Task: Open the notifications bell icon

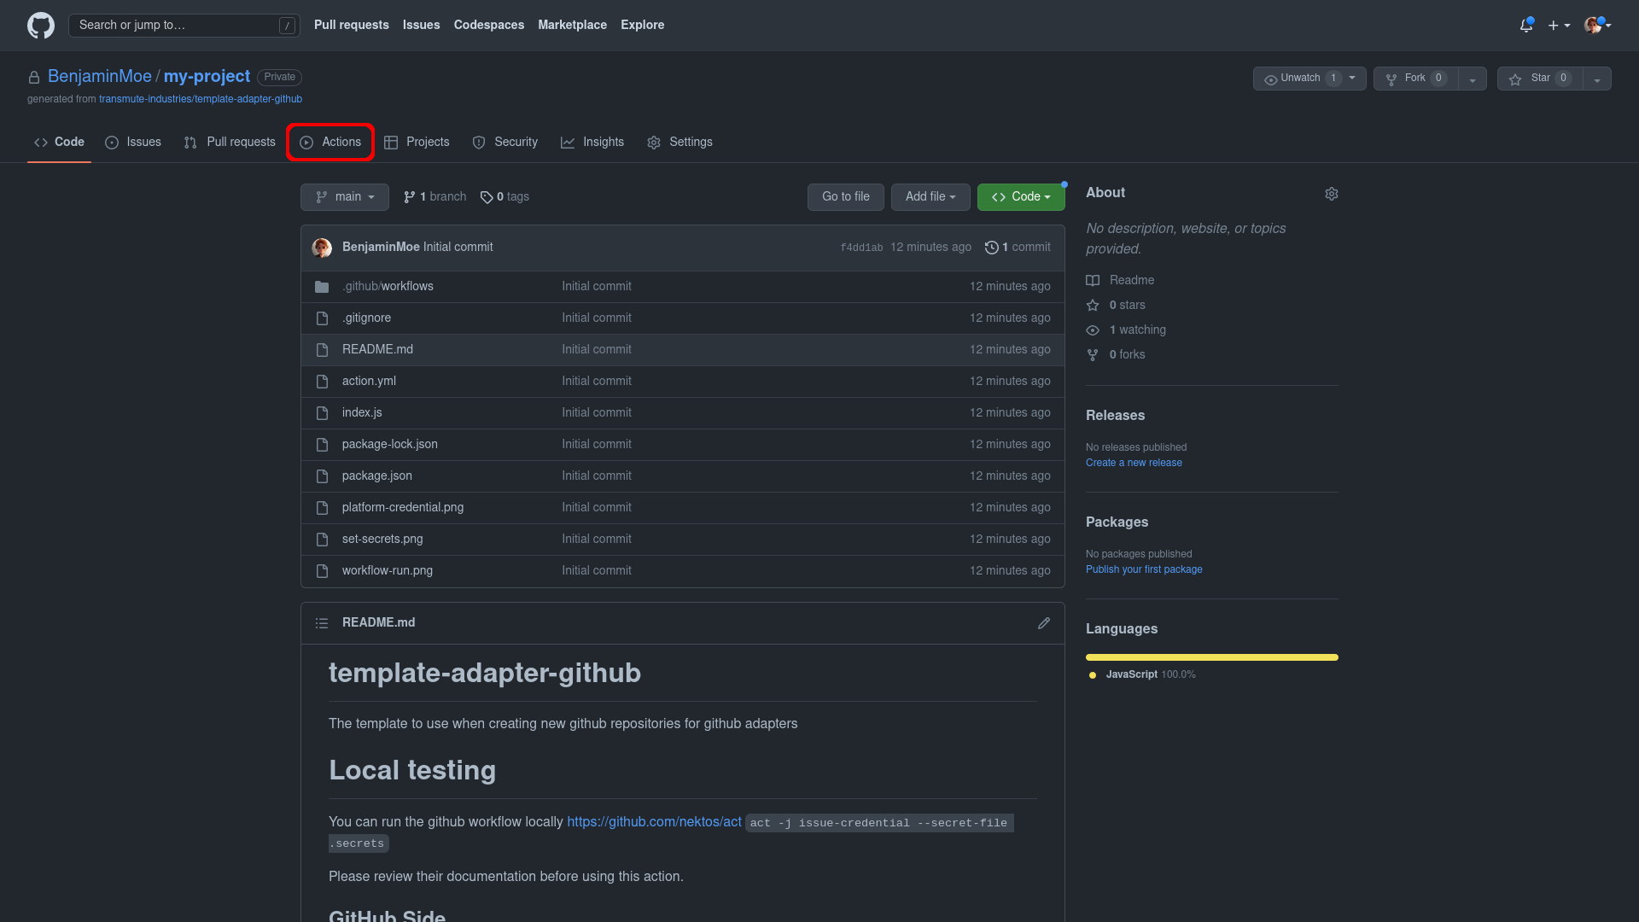Action: (1526, 26)
